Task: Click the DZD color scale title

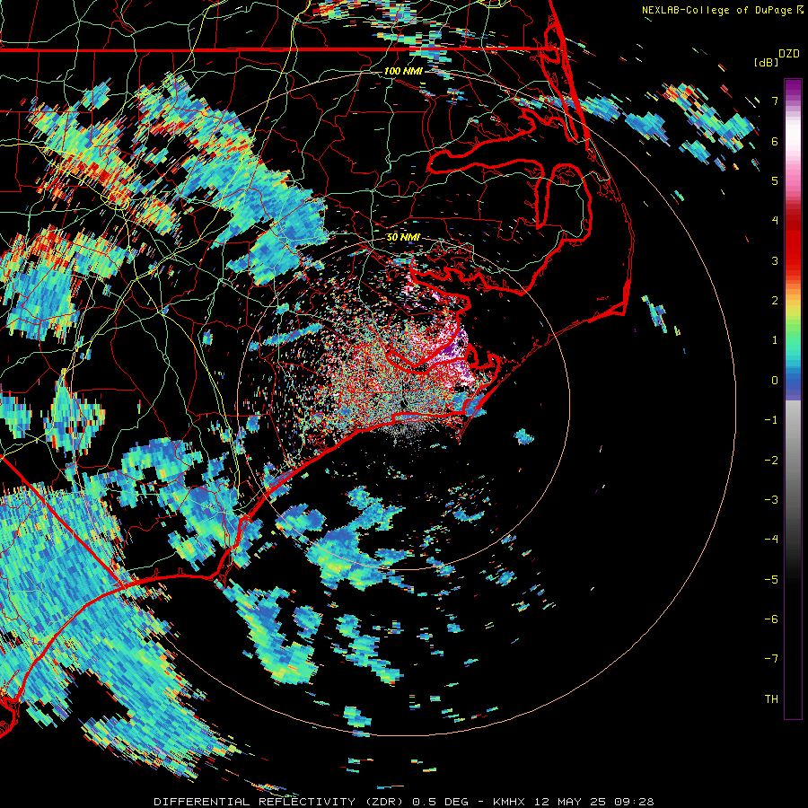Action: click(789, 54)
